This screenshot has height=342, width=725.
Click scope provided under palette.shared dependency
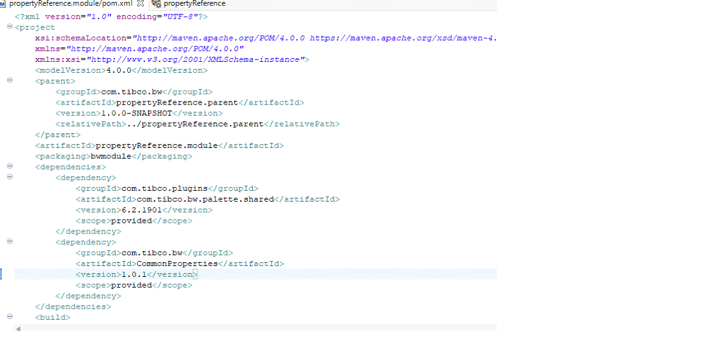132,221
